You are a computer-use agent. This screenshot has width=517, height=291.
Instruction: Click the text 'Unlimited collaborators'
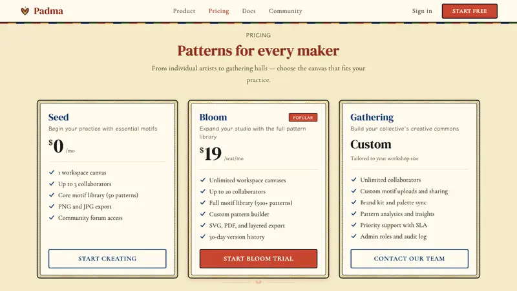(x=390, y=180)
